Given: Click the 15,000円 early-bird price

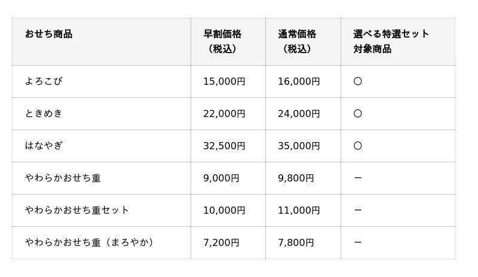Looking at the screenshot, I should 224,81.
